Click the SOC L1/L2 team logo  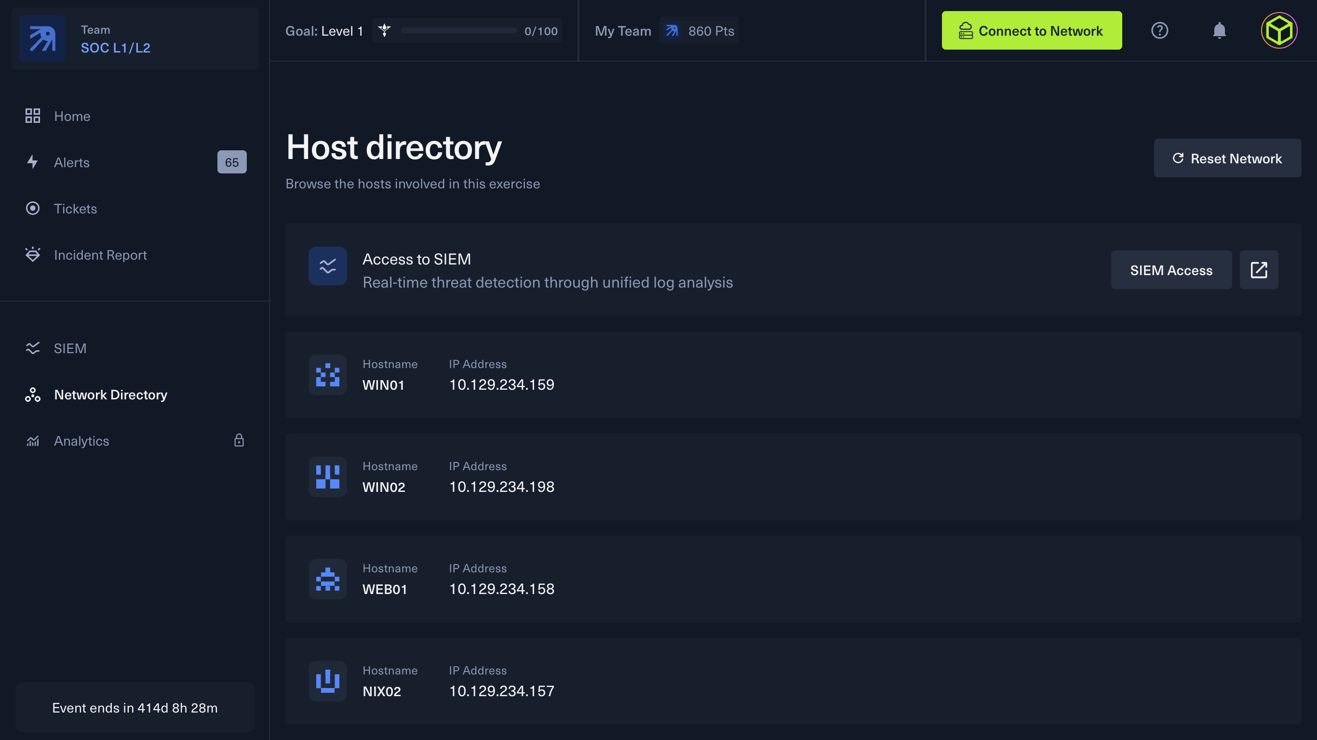[42, 39]
